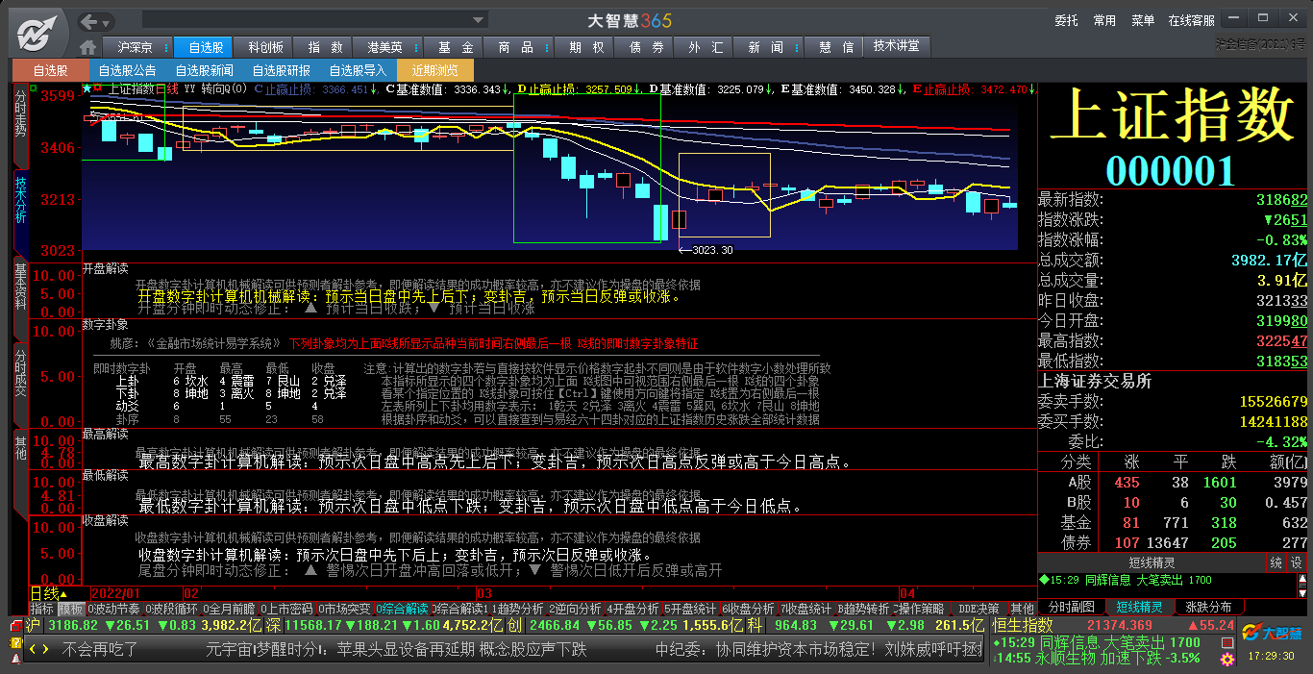The height and width of the screenshot is (674, 1313).
Task: Go to the home page icon
Action: pos(88,47)
